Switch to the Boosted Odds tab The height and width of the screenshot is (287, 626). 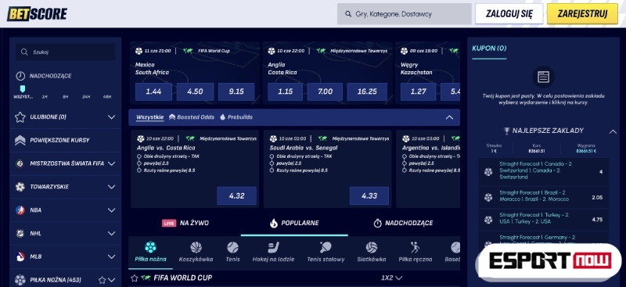pos(191,117)
